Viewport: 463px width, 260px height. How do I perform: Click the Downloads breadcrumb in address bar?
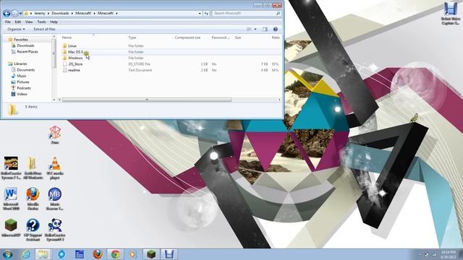tap(60, 13)
